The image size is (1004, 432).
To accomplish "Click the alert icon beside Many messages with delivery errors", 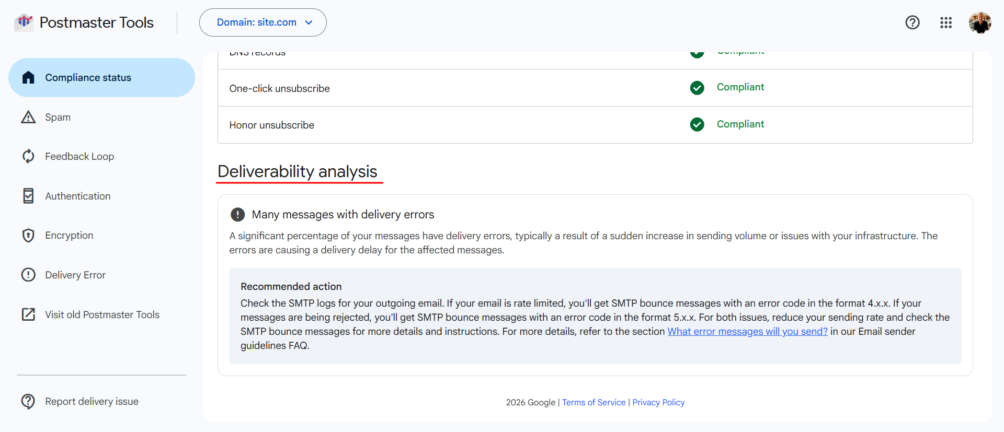I will click(x=237, y=215).
